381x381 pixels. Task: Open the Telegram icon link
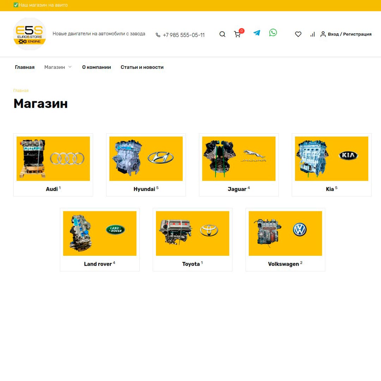click(x=257, y=33)
